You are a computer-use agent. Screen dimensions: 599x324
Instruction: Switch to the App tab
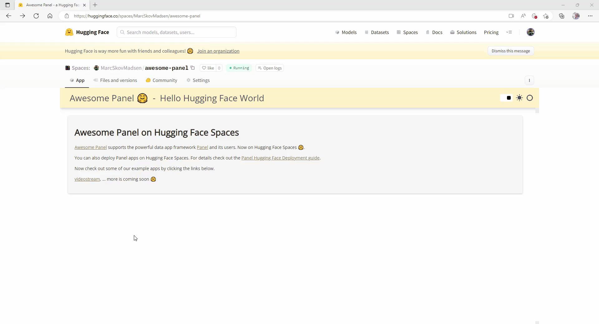coord(77,80)
